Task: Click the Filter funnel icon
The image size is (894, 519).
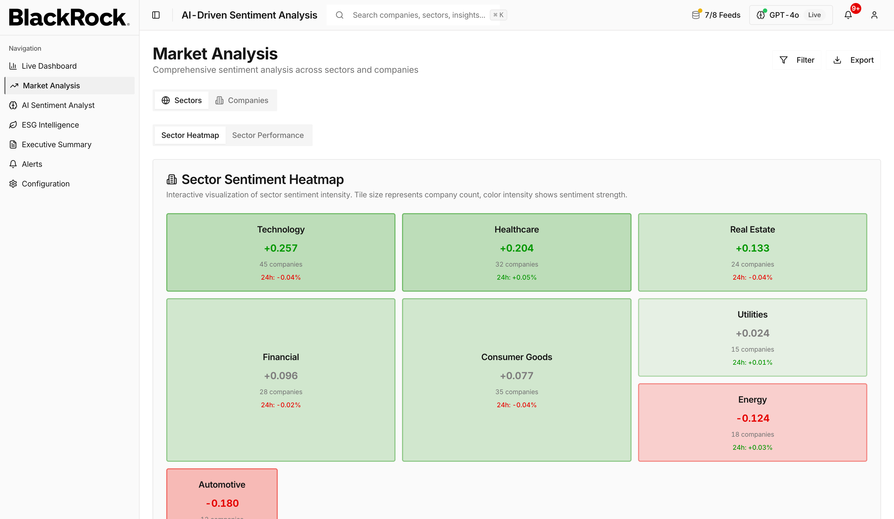Action: (x=783, y=60)
